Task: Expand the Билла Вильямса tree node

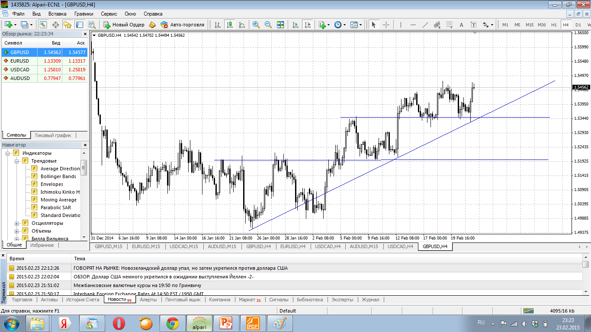Action: pyautogui.click(x=16, y=239)
